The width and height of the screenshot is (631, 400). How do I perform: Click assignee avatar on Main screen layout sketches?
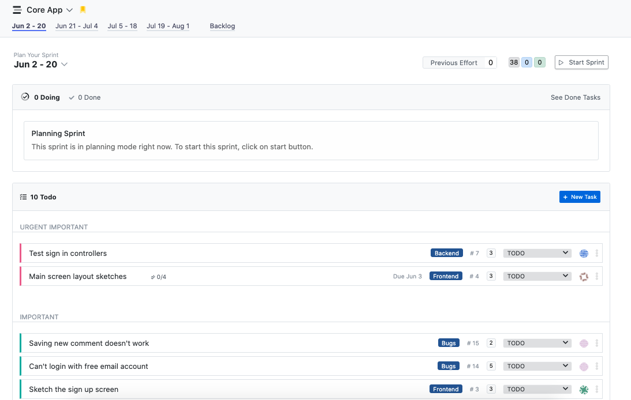coord(584,277)
